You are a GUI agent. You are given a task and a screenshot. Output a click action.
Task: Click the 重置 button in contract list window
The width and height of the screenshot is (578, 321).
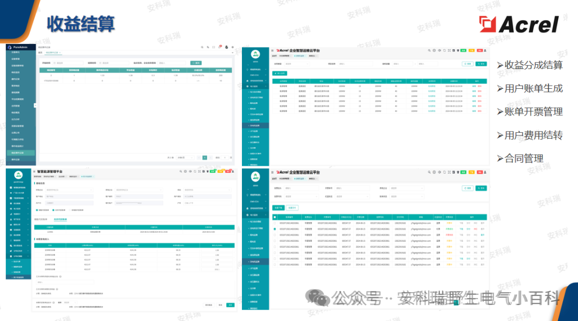pos(468,64)
